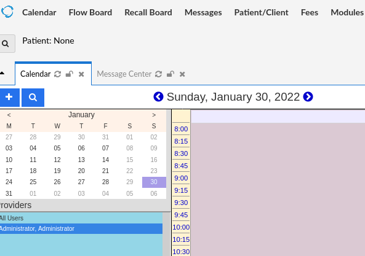Click the OpenEMR logo icon
The height and width of the screenshot is (256, 365).
[7, 12]
